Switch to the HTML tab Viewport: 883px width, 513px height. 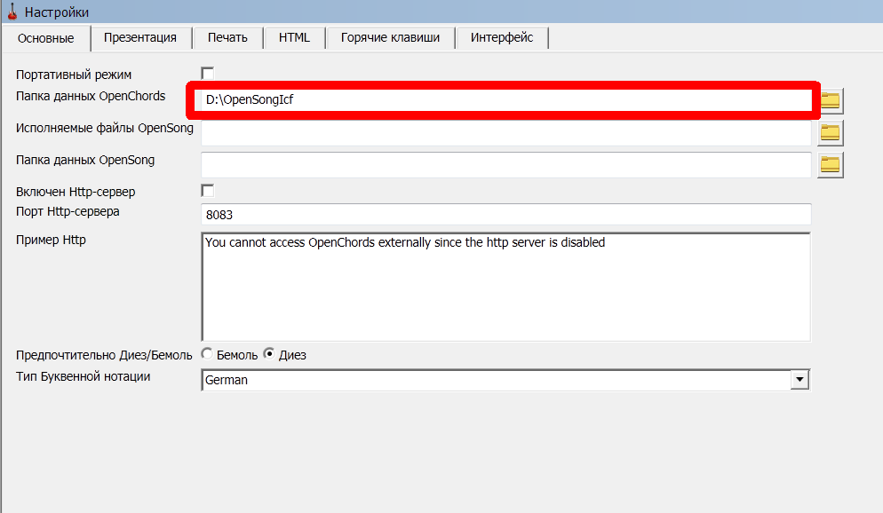(x=294, y=37)
